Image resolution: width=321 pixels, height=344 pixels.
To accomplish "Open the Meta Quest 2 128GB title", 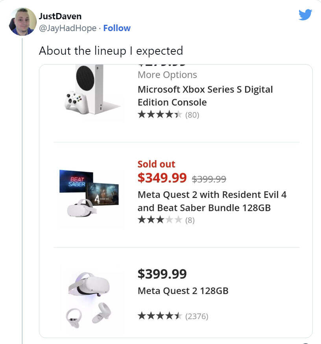I will pos(183,291).
